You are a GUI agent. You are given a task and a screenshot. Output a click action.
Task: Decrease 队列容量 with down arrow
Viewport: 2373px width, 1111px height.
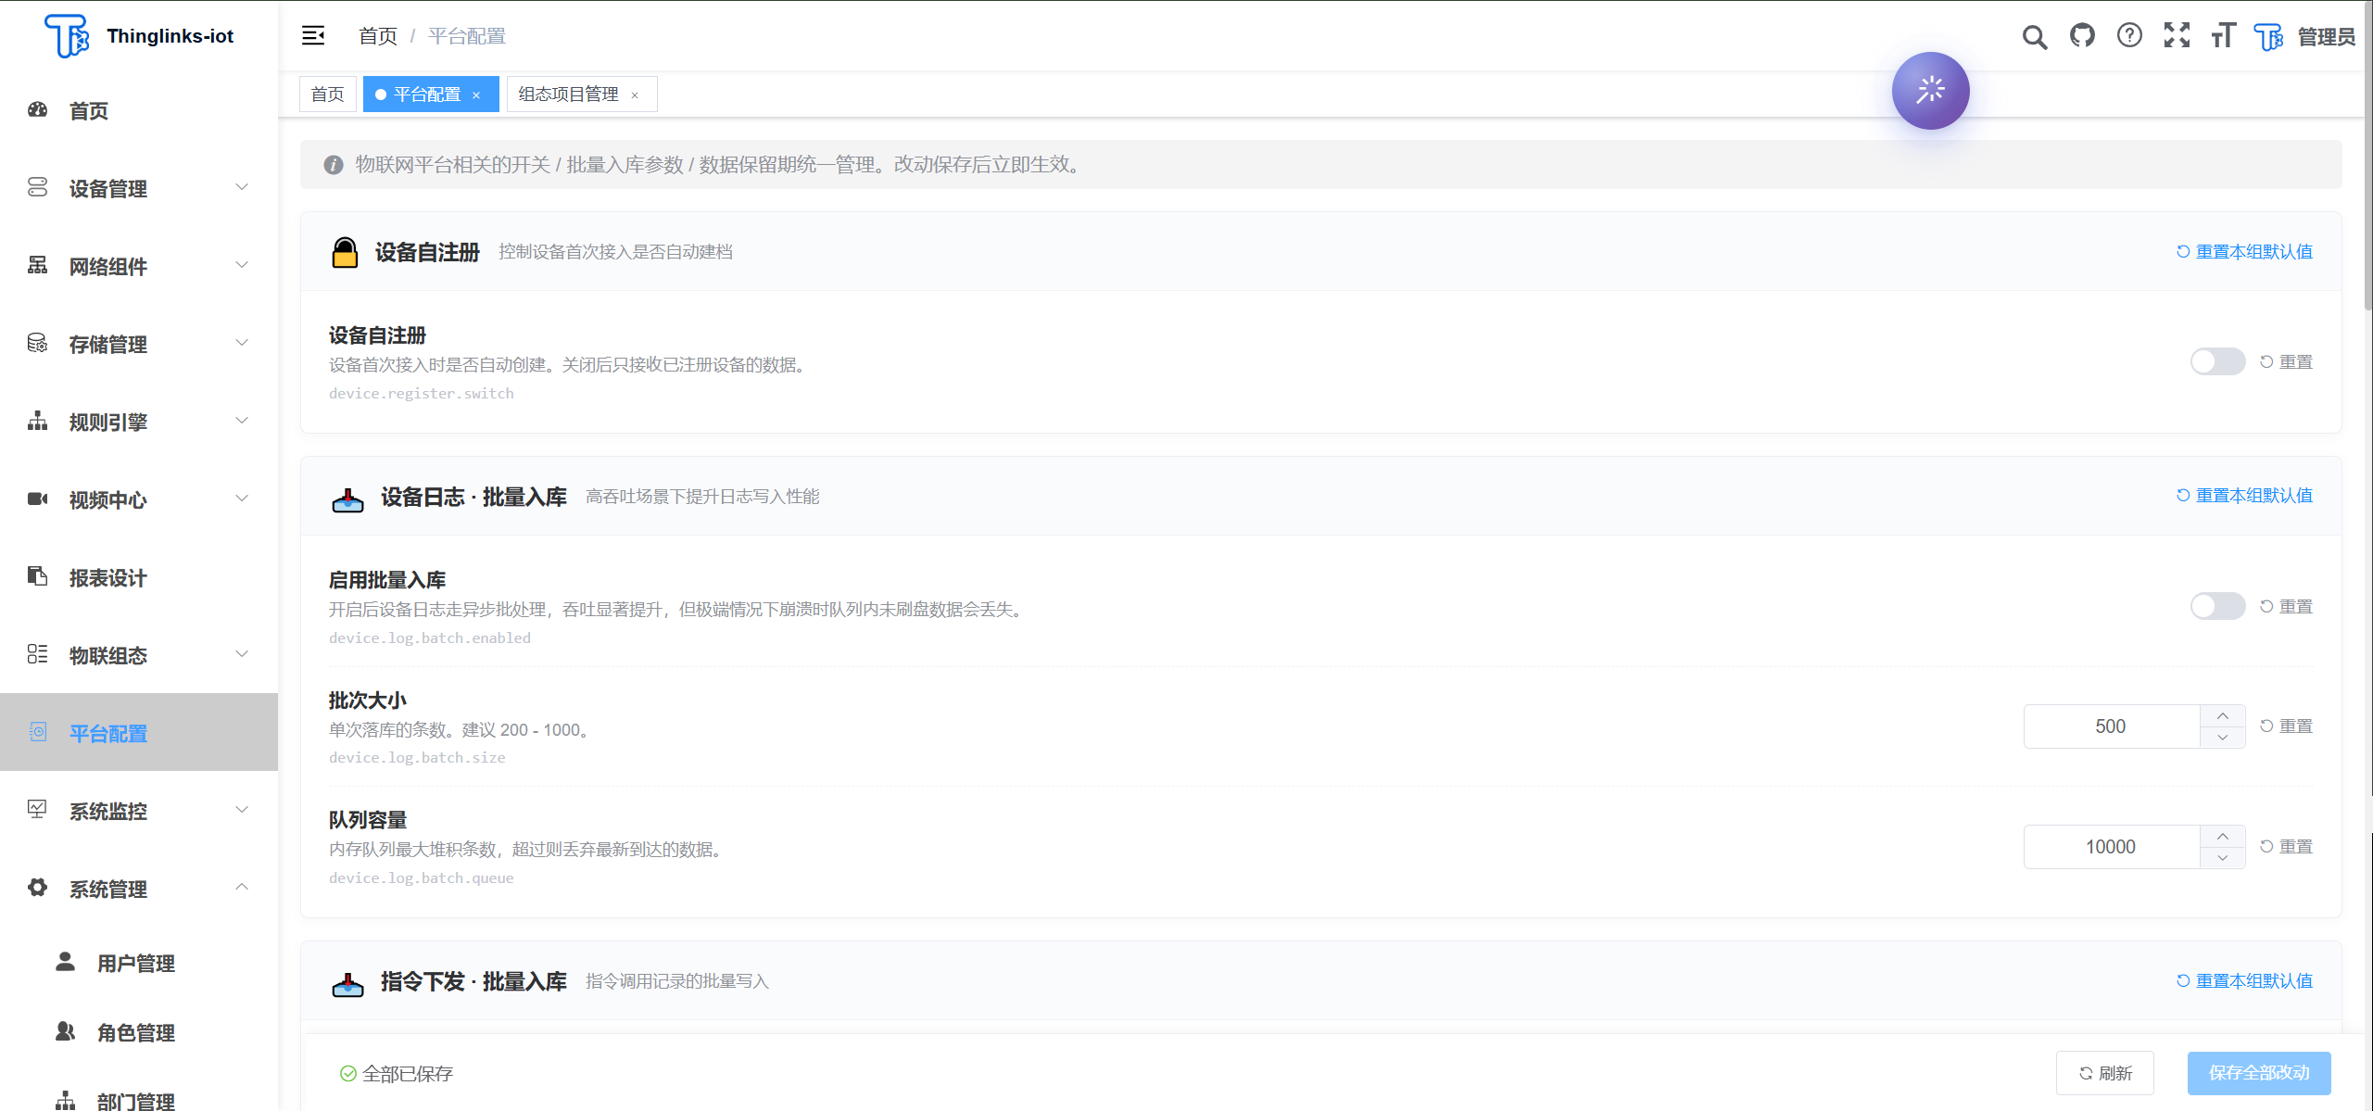[x=2223, y=858]
